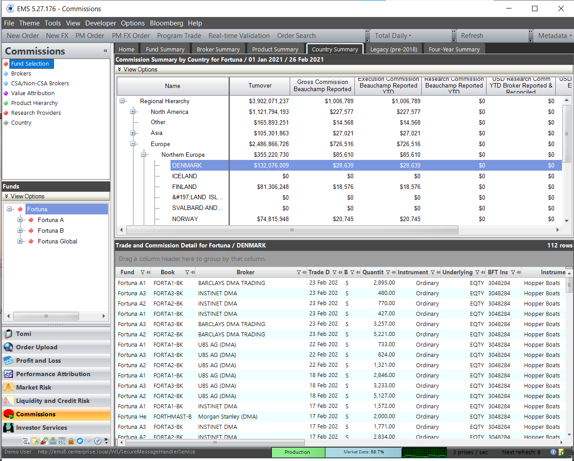Image resolution: width=574 pixels, height=461 pixels.
Task: Click the Order Search toolbar button
Action: [296, 36]
